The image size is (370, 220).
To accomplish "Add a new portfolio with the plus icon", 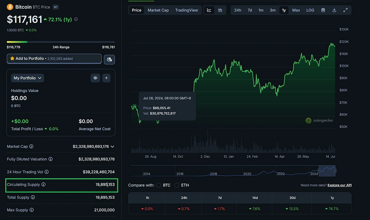I will pos(106,78).
